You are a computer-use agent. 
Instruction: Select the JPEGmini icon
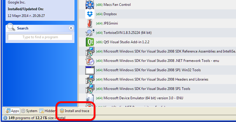coord(90,23)
